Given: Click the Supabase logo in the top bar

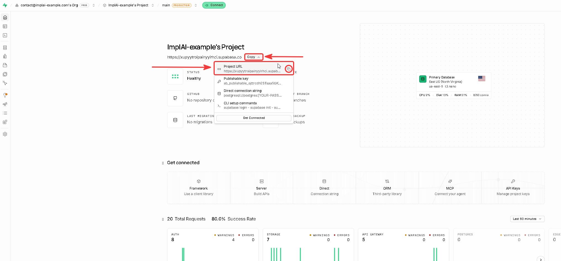Looking at the screenshot, I should (x=5, y=5).
